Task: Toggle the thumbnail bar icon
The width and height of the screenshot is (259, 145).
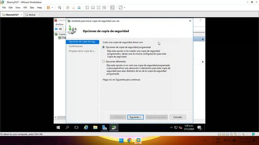Action: tap(93, 8)
